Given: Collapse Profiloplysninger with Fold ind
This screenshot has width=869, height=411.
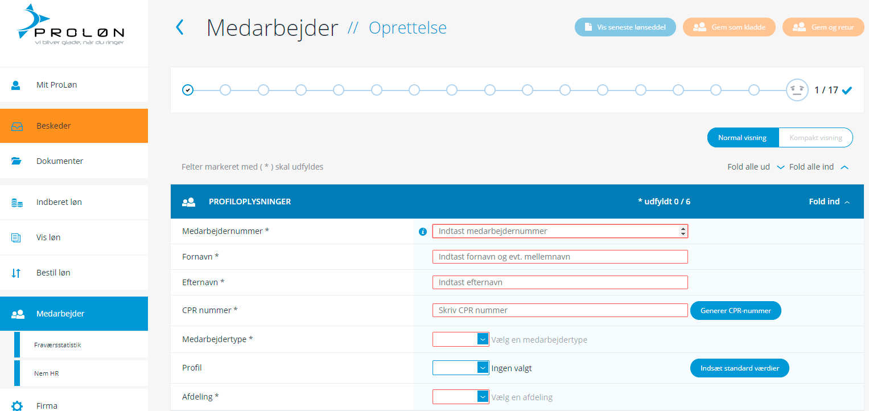Looking at the screenshot, I should coord(829,202).
